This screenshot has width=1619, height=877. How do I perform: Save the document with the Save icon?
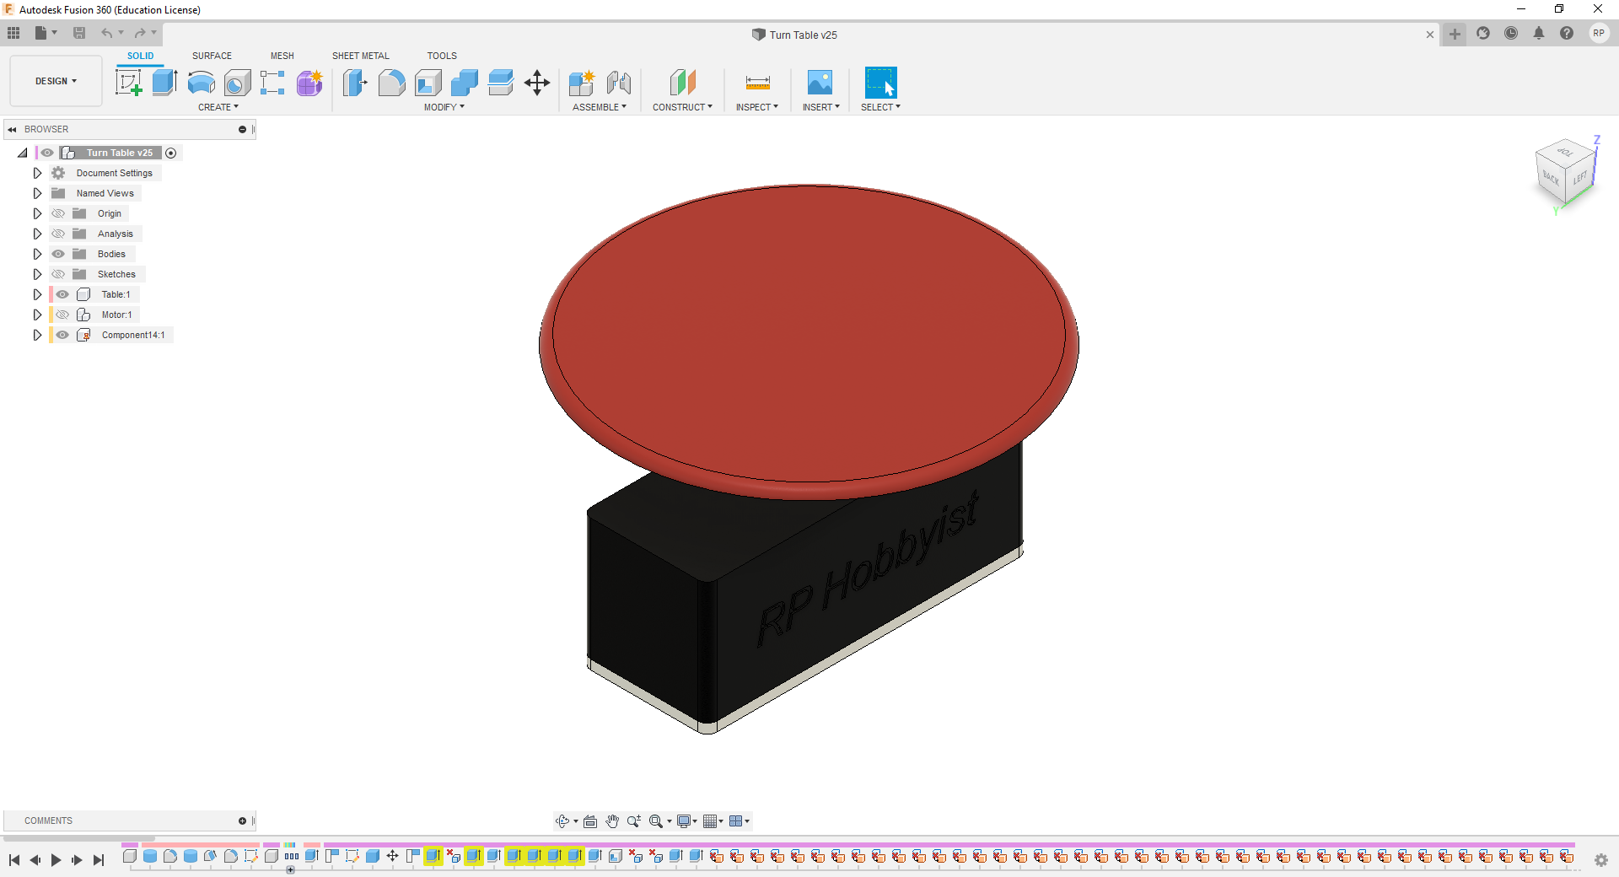[79, 33]
